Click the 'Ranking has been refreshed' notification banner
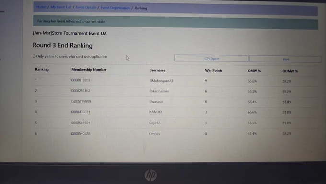Viewport: 326px width, 184px height. pyautogui.click(x=175, y=22)
